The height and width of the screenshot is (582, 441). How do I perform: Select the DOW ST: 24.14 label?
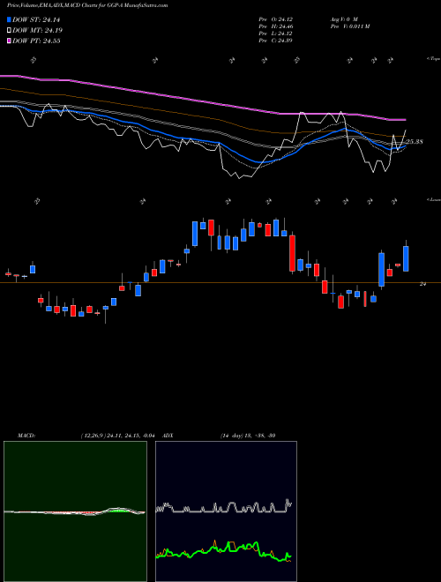point(36,20)
